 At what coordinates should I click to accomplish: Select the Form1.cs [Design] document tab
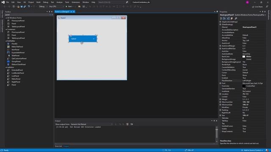(62, 12)
